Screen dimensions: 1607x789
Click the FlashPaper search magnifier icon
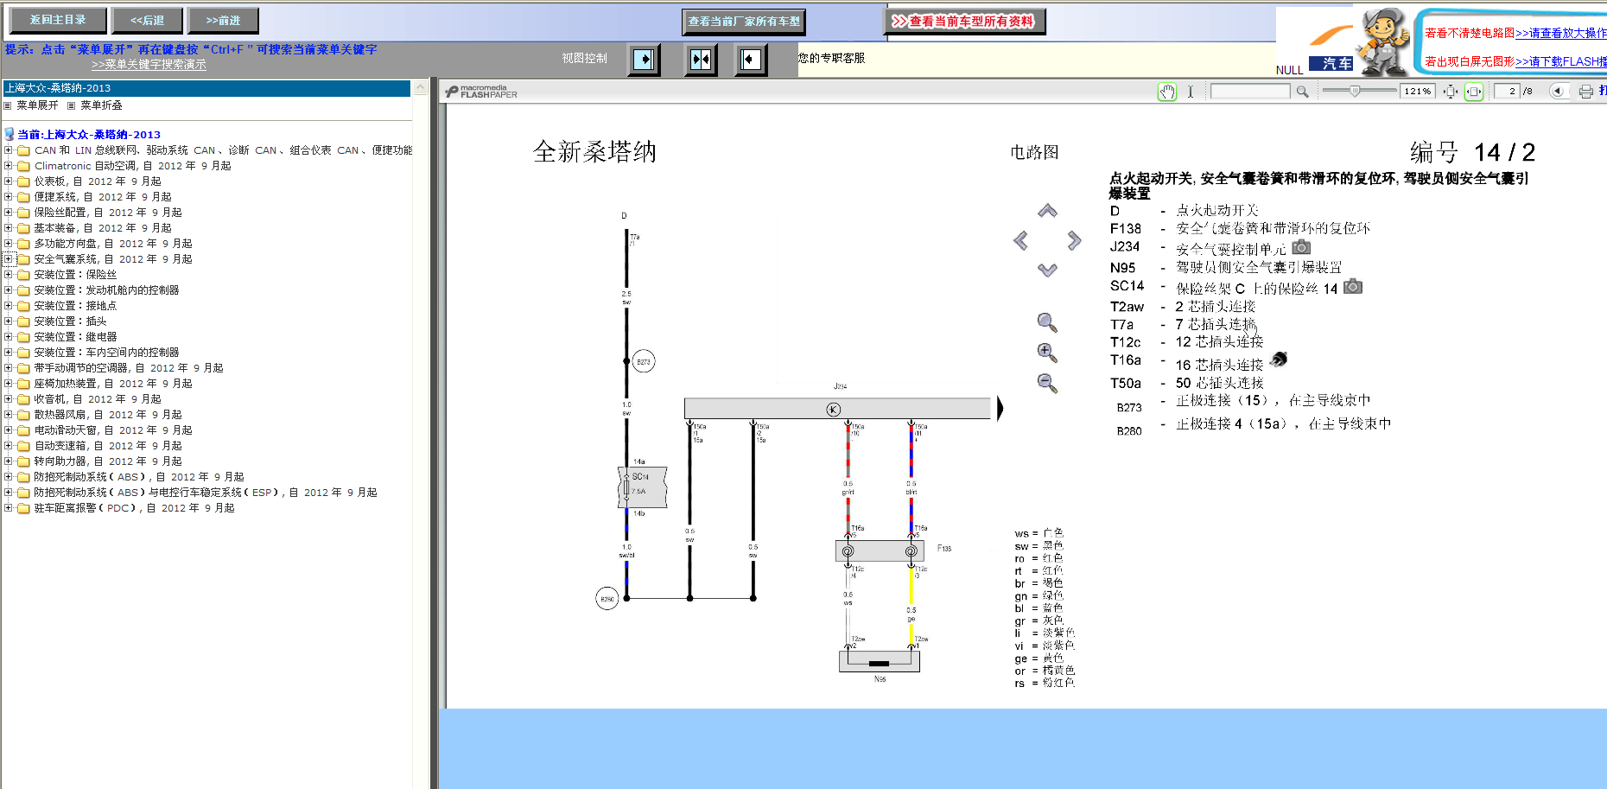pos(1302,92)
